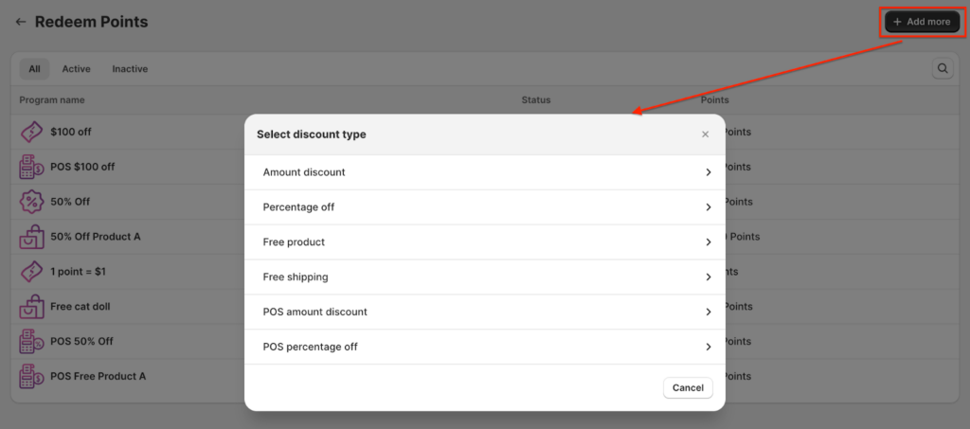Viewport: 970px width, 429px height.
Task: Expand the Amount discount chevron
Action: pyautogui.click(x=708, y=172)
